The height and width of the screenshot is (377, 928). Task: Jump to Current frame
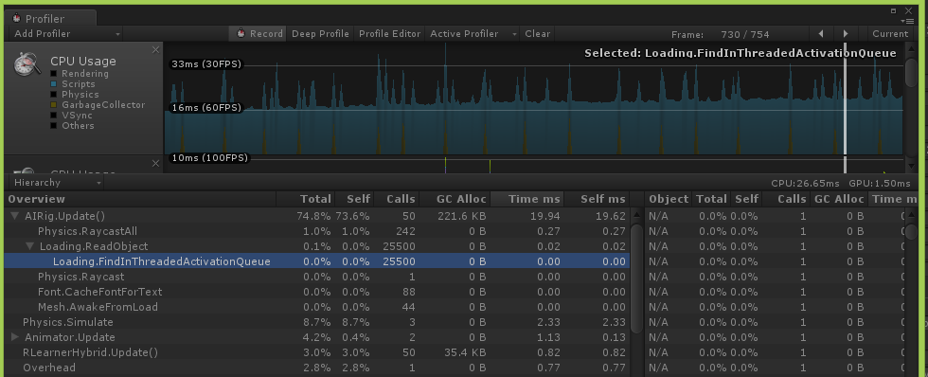coord(889,34)
